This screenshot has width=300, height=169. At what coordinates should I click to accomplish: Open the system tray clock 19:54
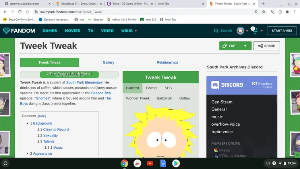point(291,163)
